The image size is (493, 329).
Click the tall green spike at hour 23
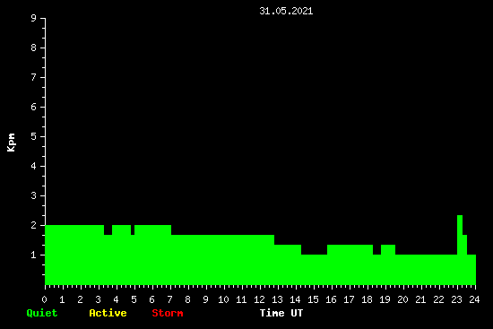point(460,250)
